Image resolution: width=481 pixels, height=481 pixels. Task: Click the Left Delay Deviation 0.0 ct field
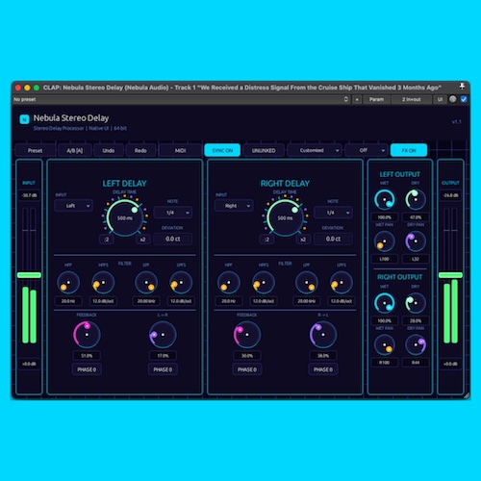coord(173,239)
